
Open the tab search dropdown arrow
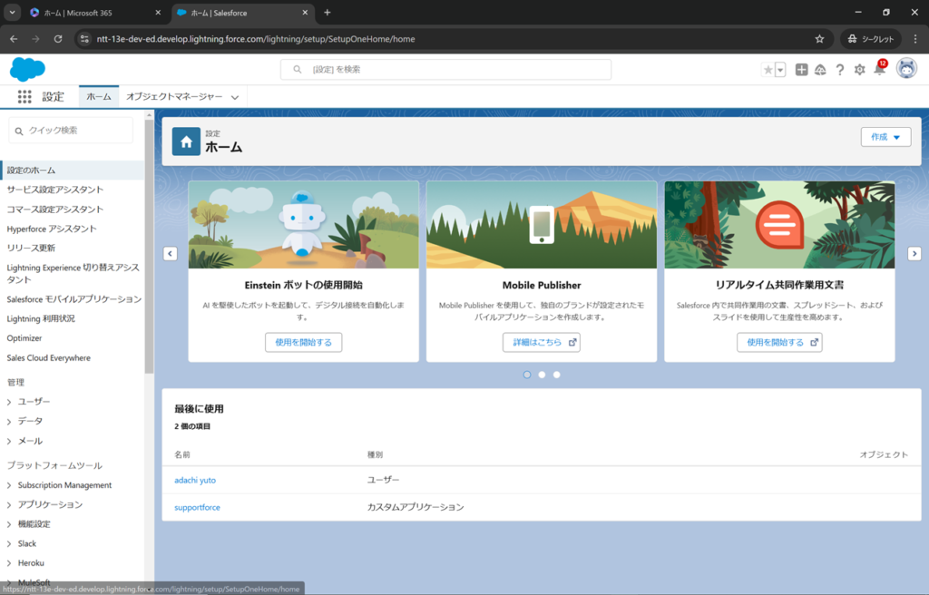[x=12, y=13]
